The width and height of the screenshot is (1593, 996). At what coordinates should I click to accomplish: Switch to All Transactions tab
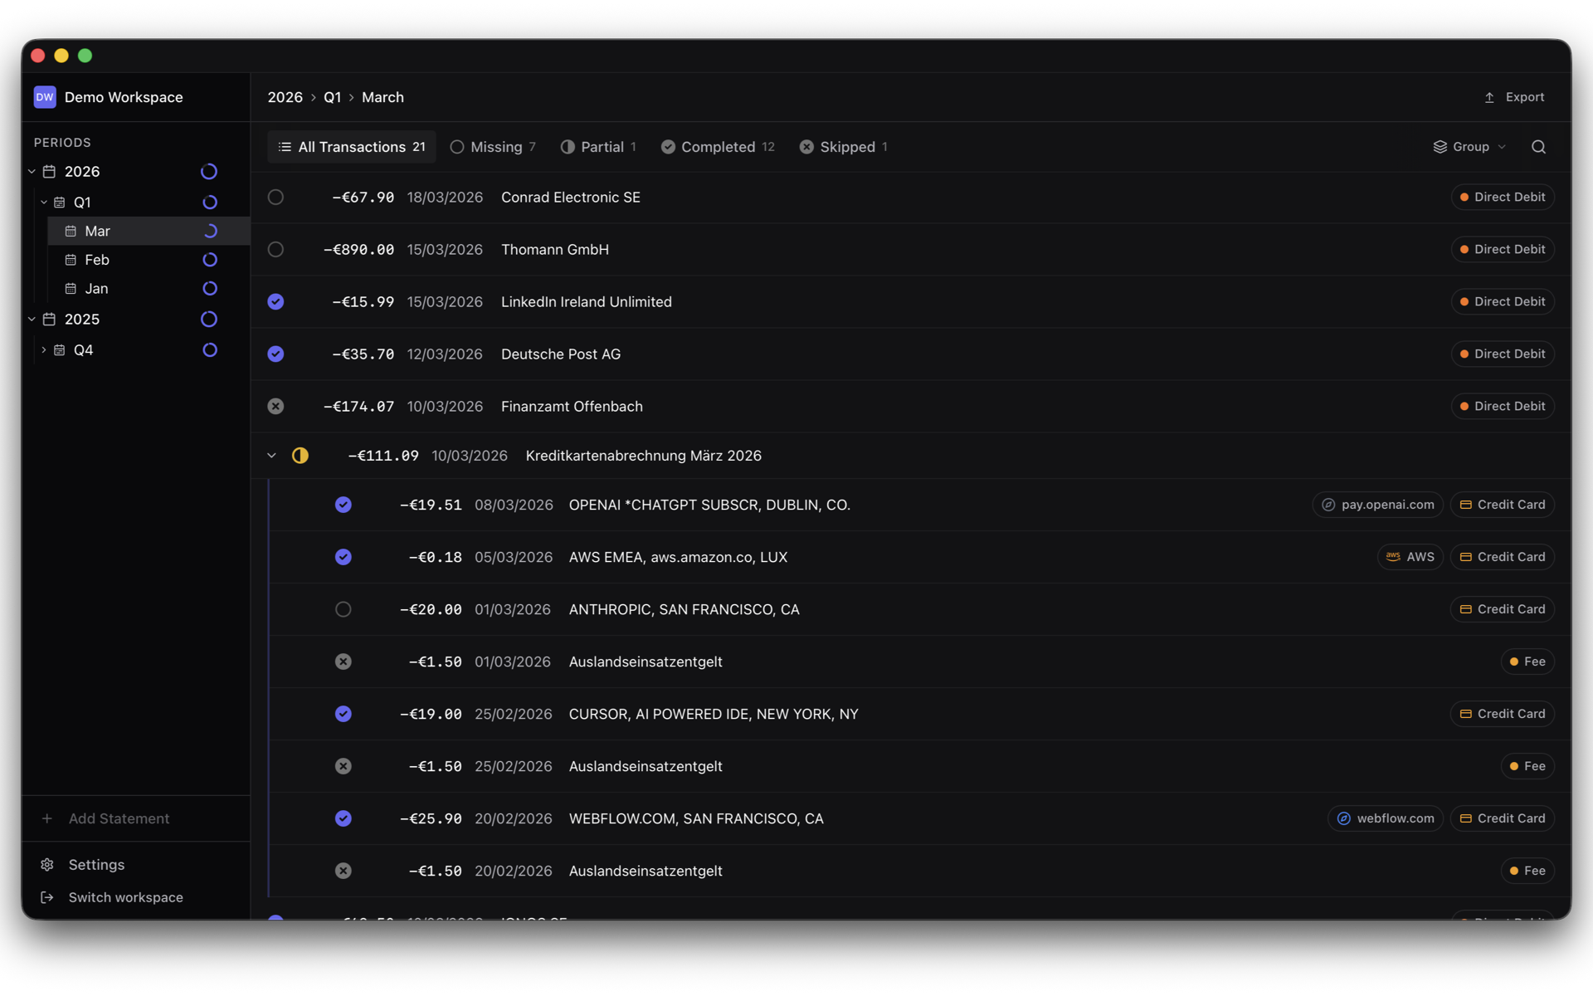352,147
